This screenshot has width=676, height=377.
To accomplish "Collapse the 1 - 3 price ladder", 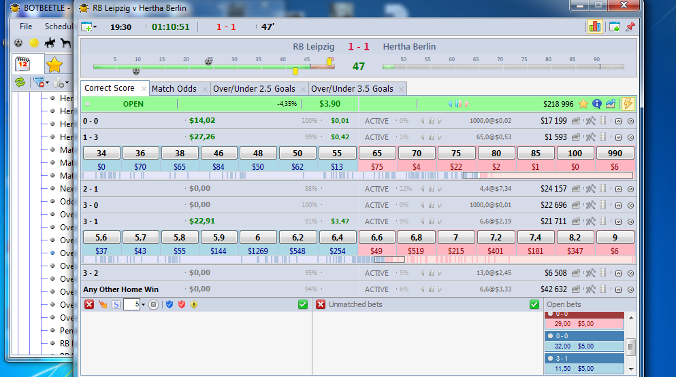I will pyautogui.click(x=618, y=138).
